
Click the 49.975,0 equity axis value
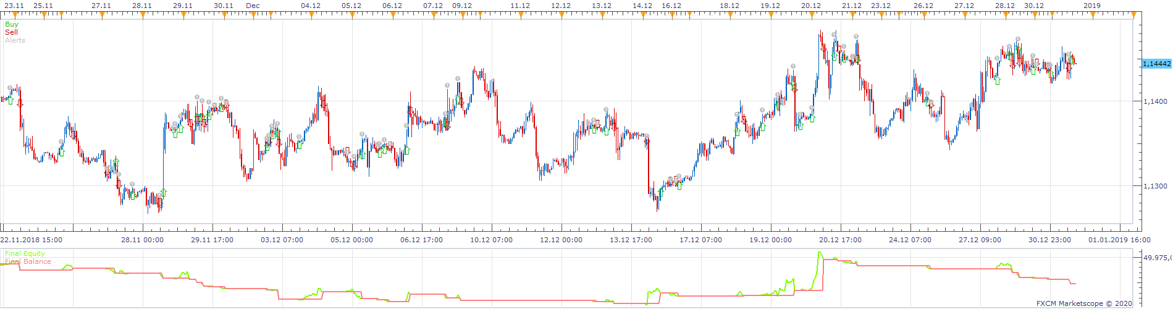pyautogui.click(x=1157, y=258)
